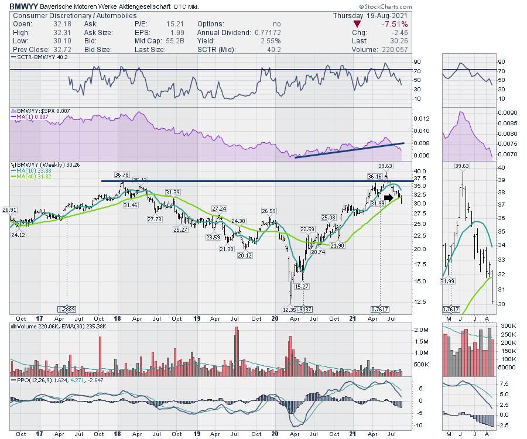
Task: Click the MA(1) 0.007 legend entry
Action: point(30,117)
